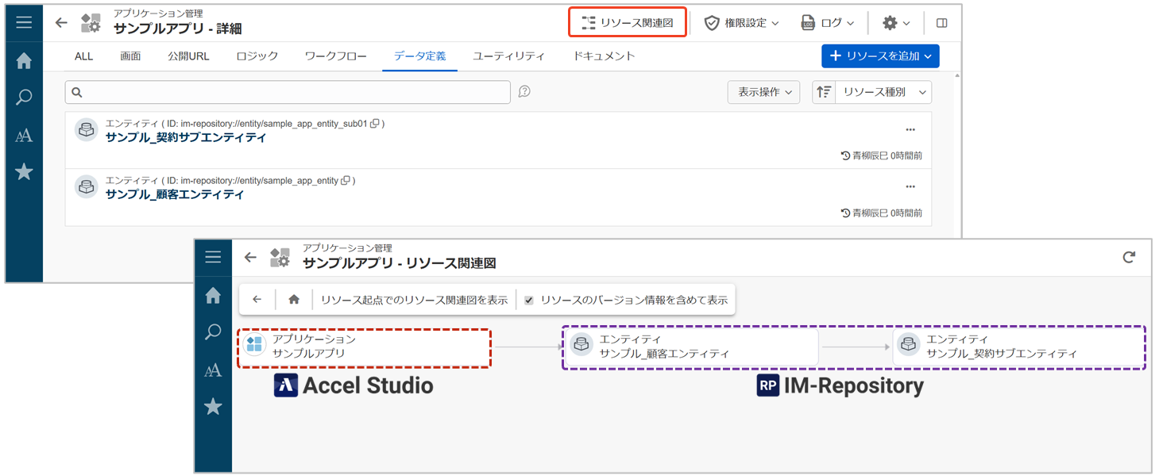The width and height of the screenshot is (1159, 475).
Task: Copy the sample_app_entity ID
Action: [x=346, y=181]
